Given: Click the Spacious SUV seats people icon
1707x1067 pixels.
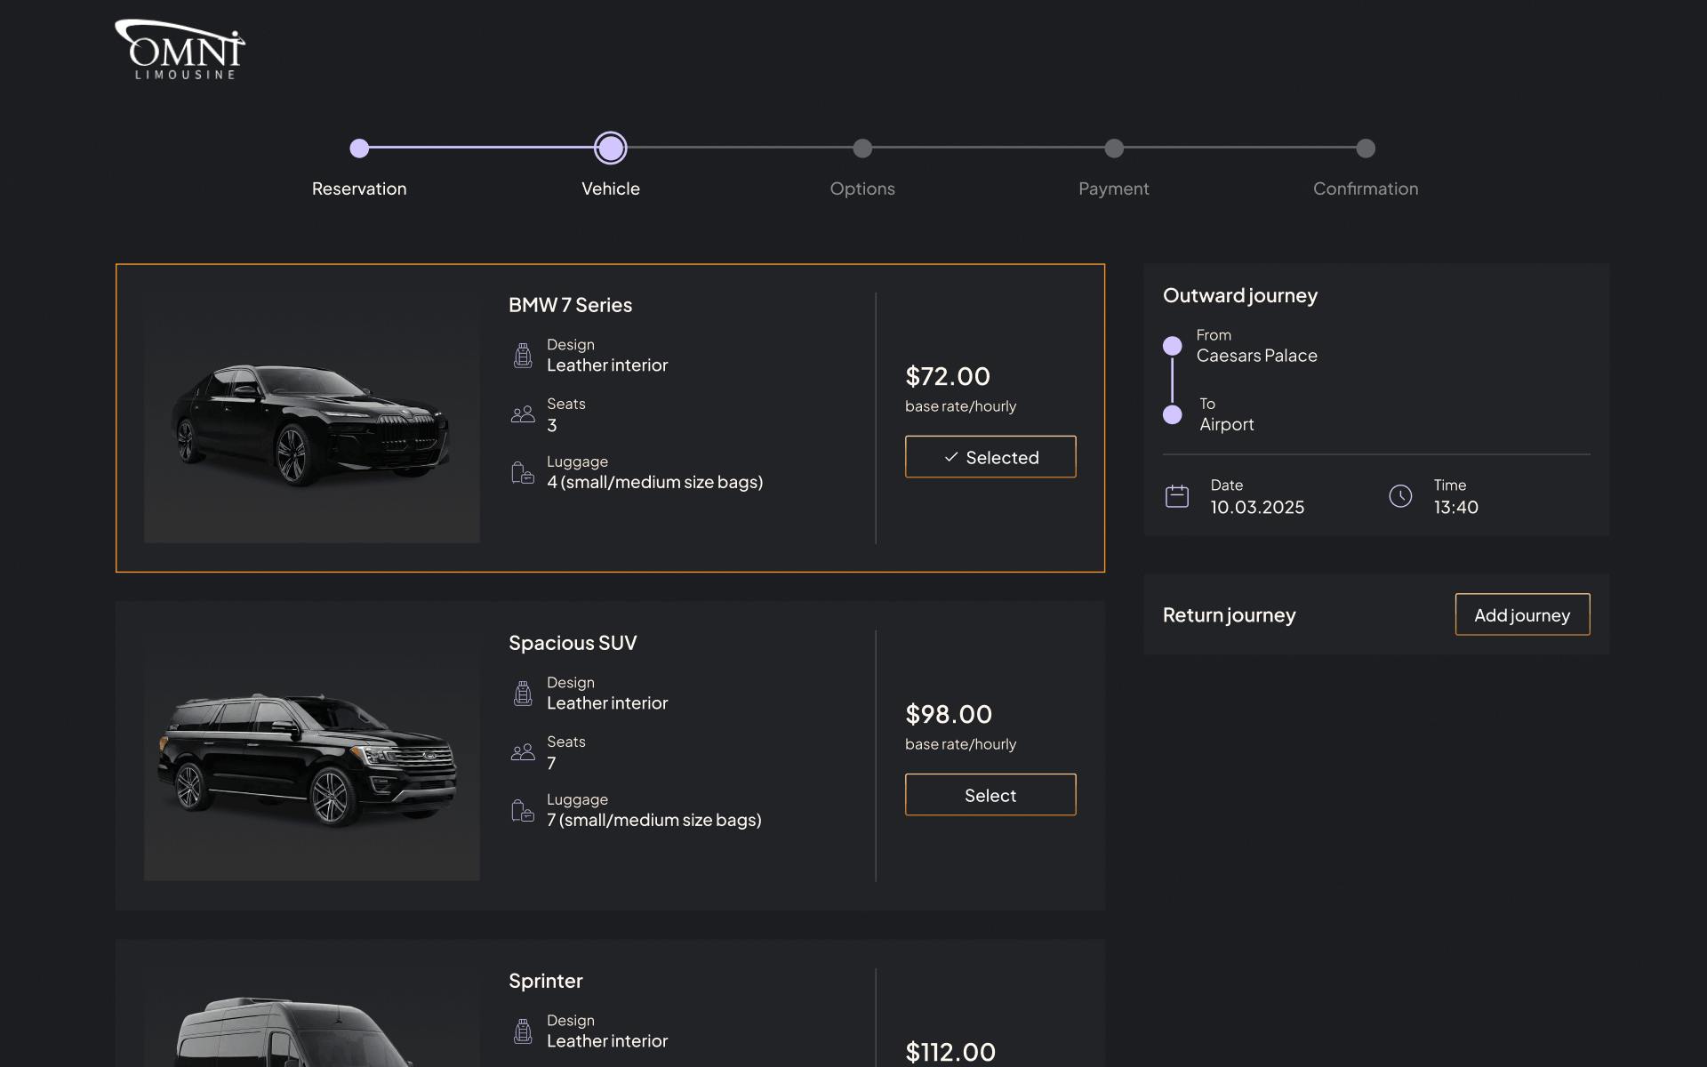Looking at the screenshot, I should (523, 752).
